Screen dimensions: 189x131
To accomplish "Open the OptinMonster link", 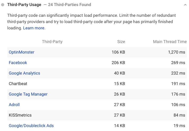I will tap(22, 52).
